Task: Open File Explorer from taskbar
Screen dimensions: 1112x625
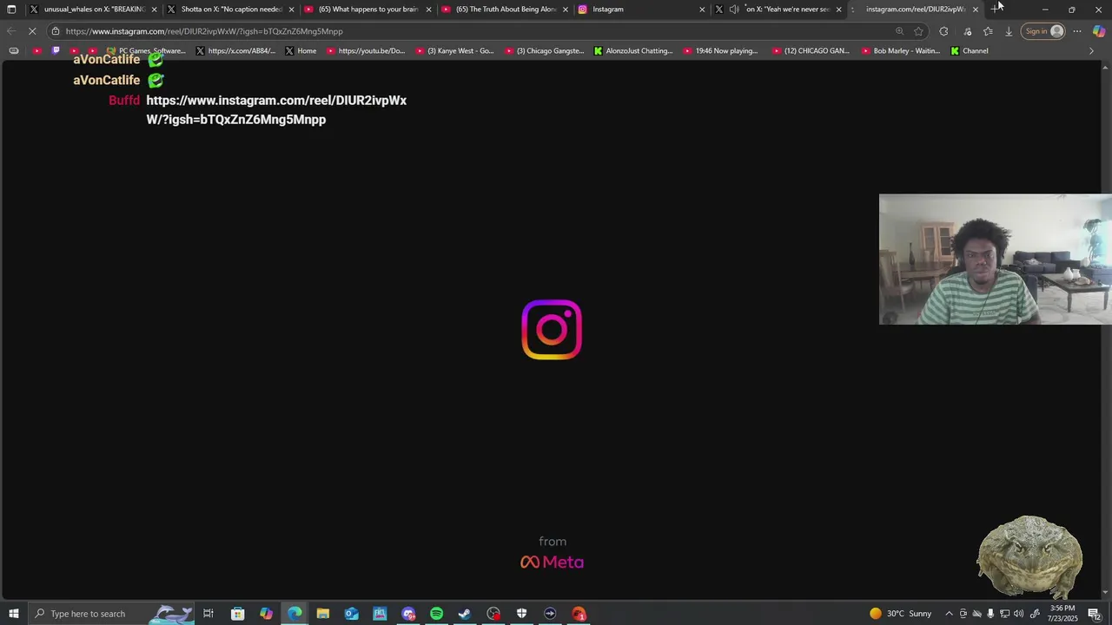Action: [x=322, y=614]
